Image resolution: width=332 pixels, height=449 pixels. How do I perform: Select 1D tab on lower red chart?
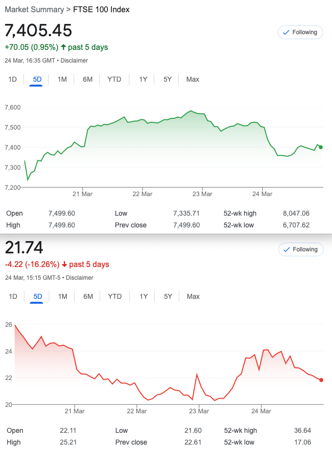pos(13,296)
